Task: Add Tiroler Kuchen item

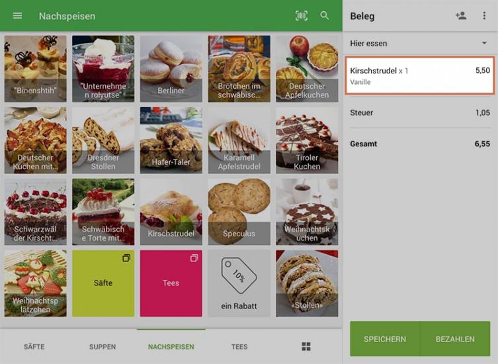Action: click(x=307, y=140)
